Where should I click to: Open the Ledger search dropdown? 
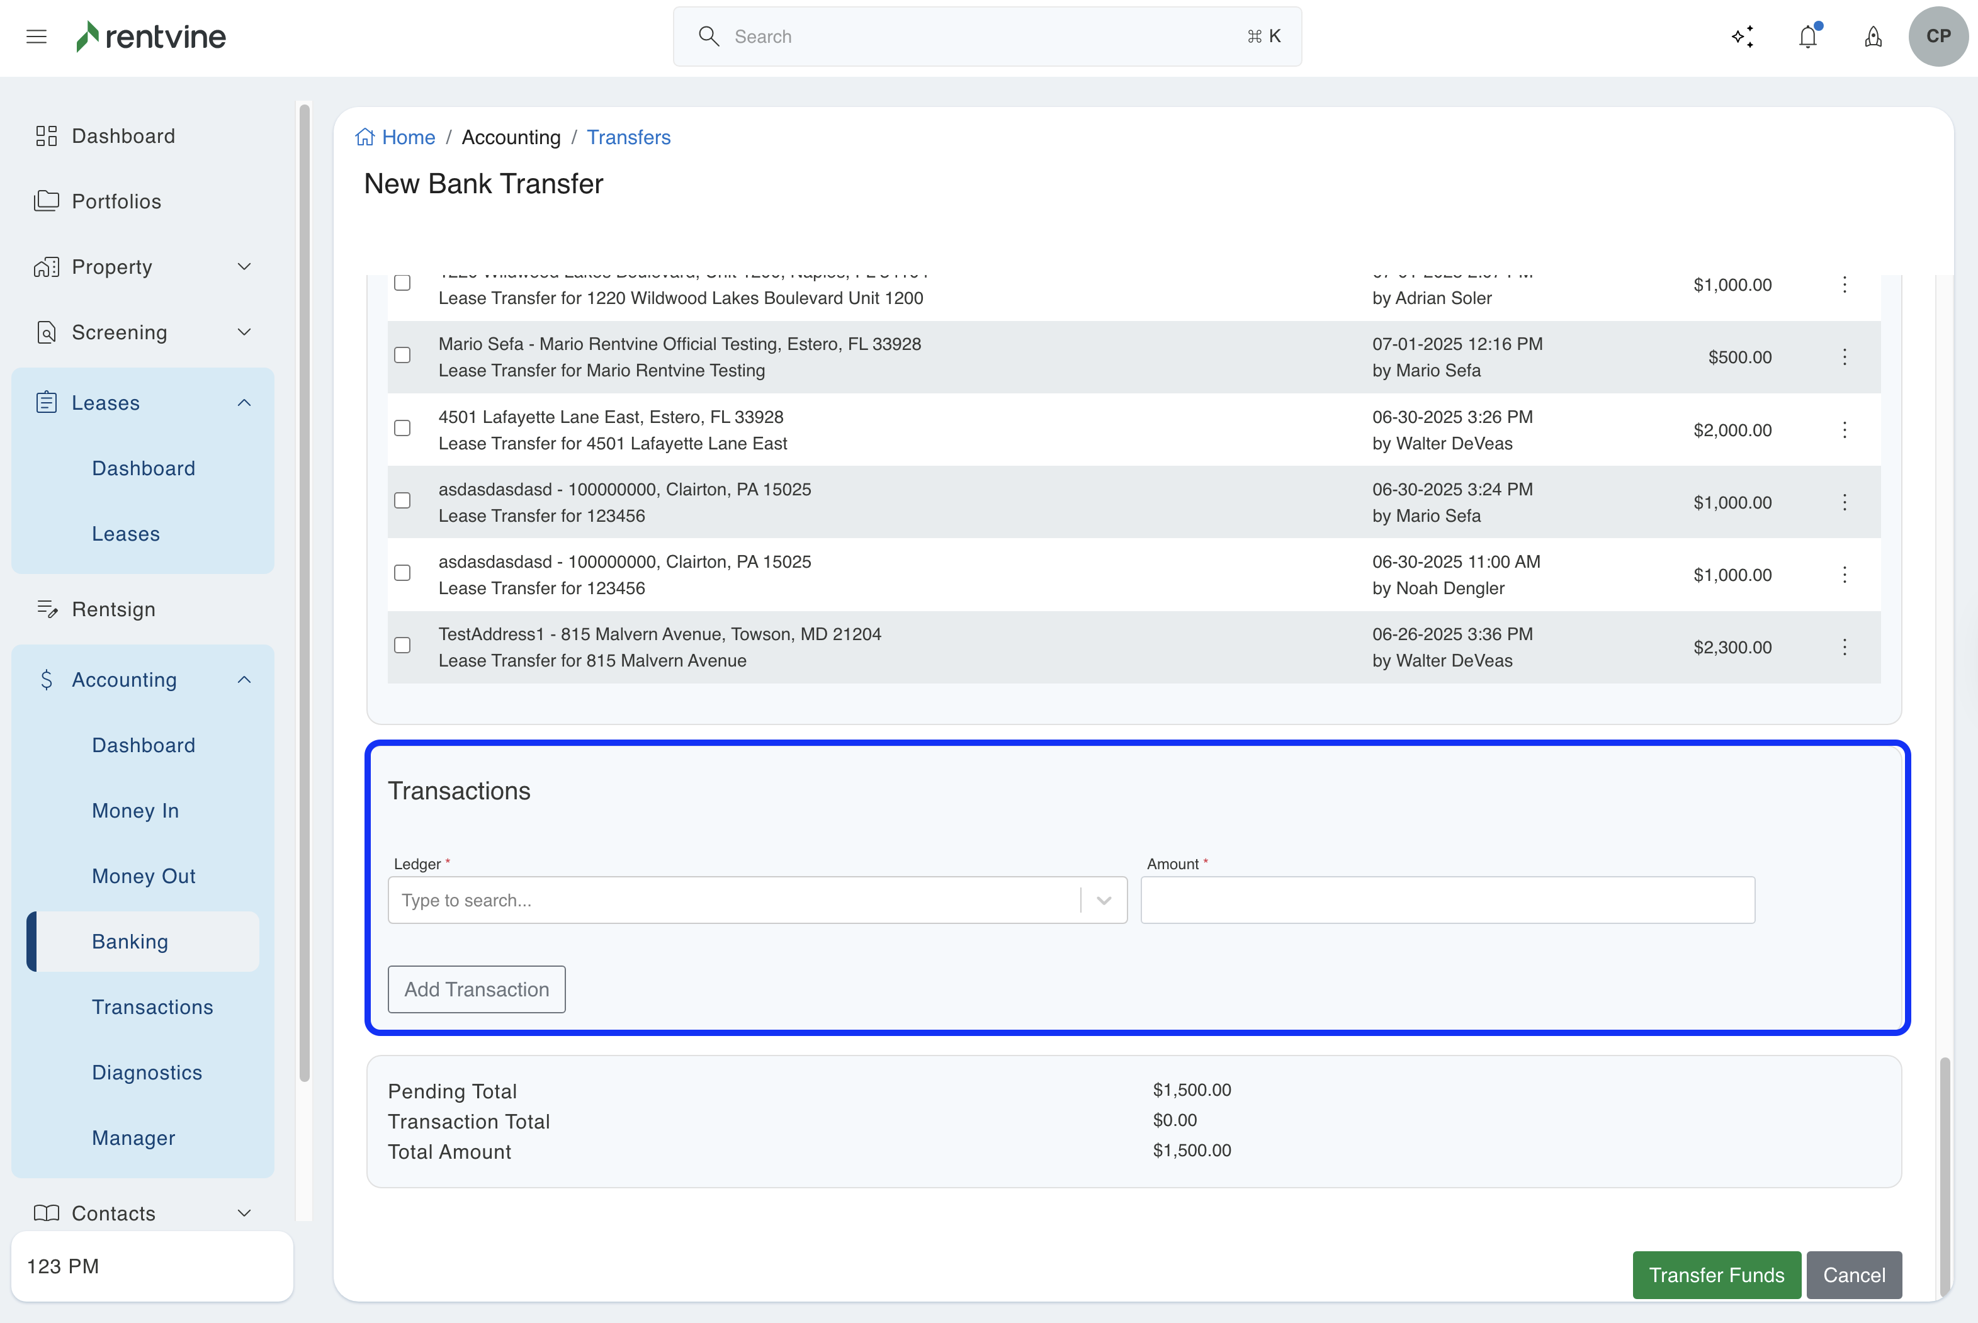(756, 900)
